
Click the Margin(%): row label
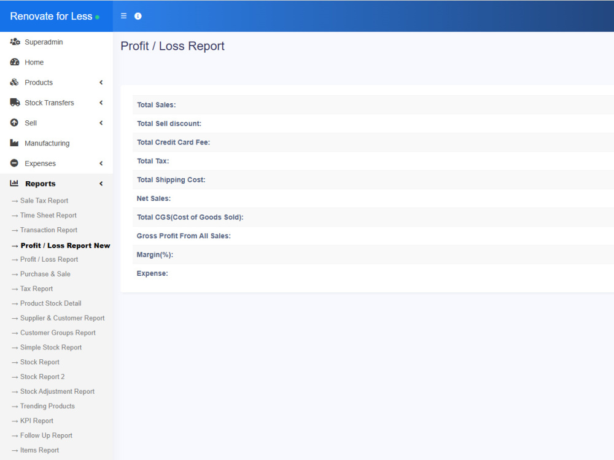[155, 255]
